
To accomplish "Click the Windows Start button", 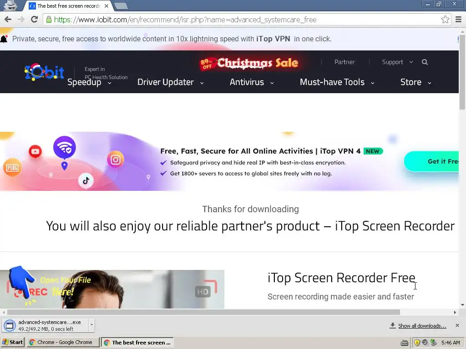I will coord(12,342).
